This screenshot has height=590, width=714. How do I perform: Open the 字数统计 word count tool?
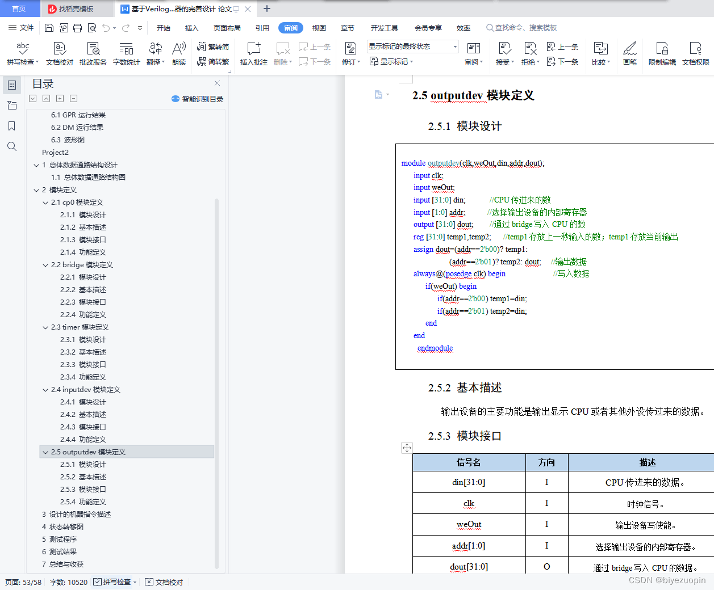tap(126, 54)
